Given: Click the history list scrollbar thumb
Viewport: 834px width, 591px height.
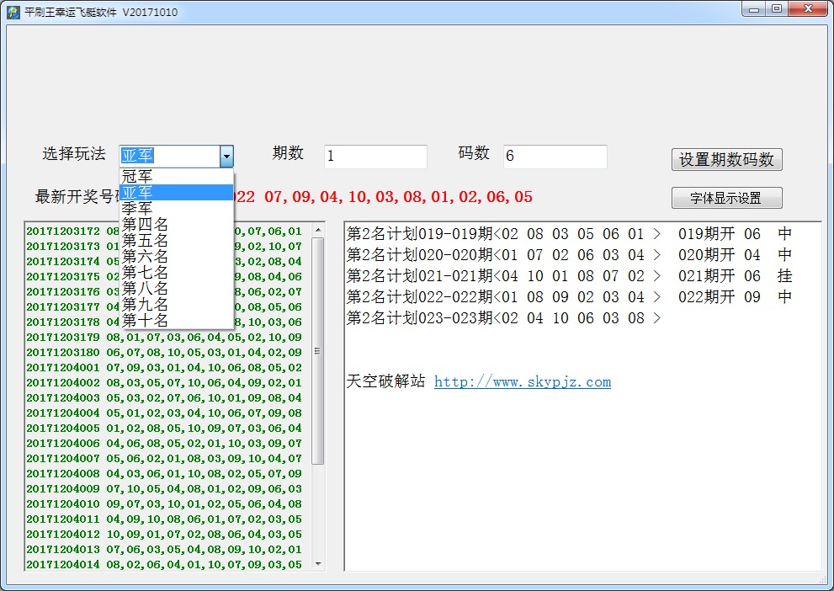Looking at the screenshot, I should pyautogui.click(x=318, y=349).
